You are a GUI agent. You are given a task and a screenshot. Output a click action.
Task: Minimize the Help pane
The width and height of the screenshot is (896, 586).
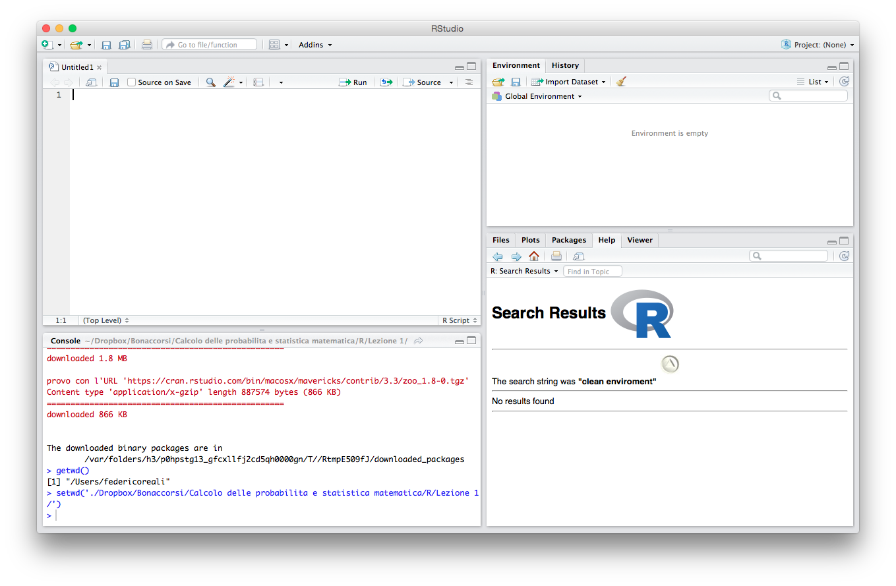pyautogui.click(x=832, y=241)
